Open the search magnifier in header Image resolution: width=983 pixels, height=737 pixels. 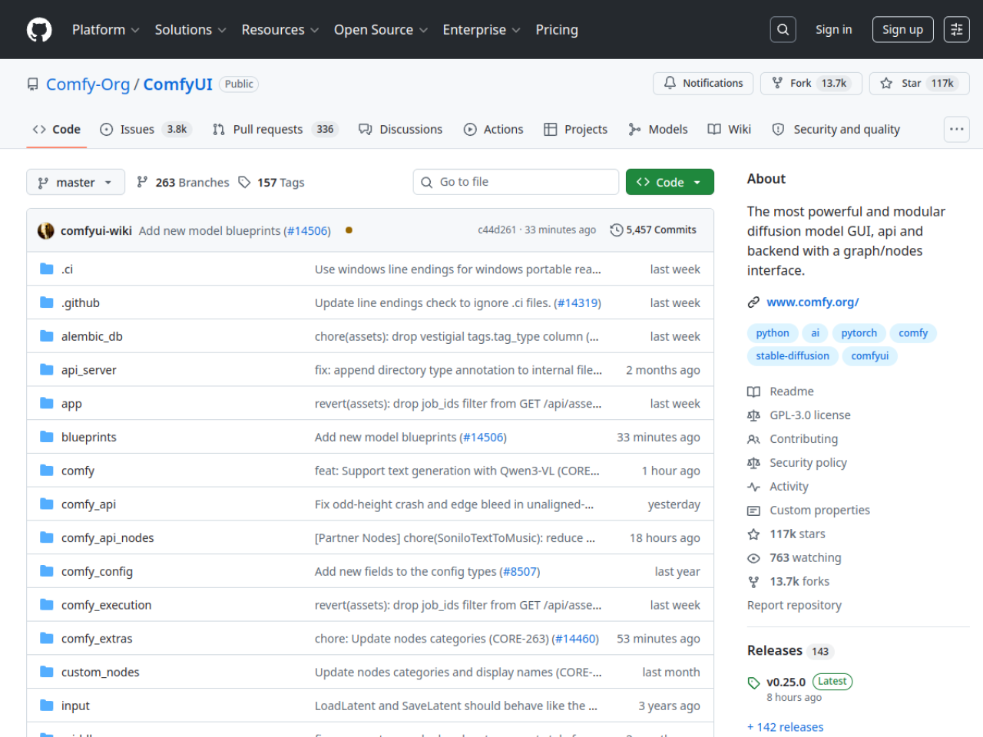[783, 30]
